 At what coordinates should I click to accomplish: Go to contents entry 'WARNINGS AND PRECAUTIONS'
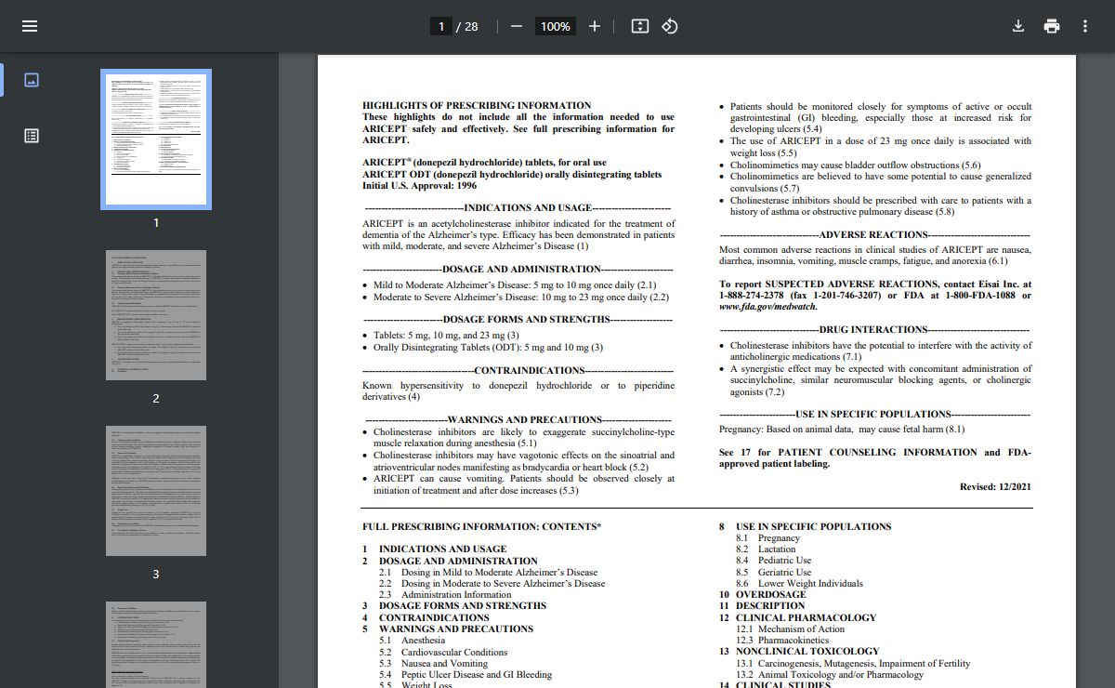(456, 629)
